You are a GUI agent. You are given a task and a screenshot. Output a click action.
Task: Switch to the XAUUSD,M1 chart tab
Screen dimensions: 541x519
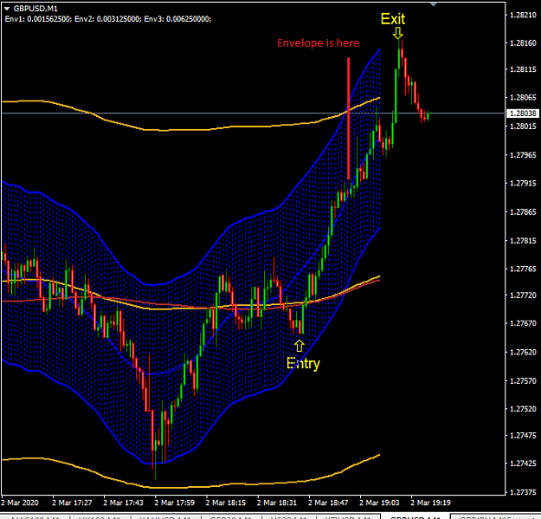click(165, 516)
